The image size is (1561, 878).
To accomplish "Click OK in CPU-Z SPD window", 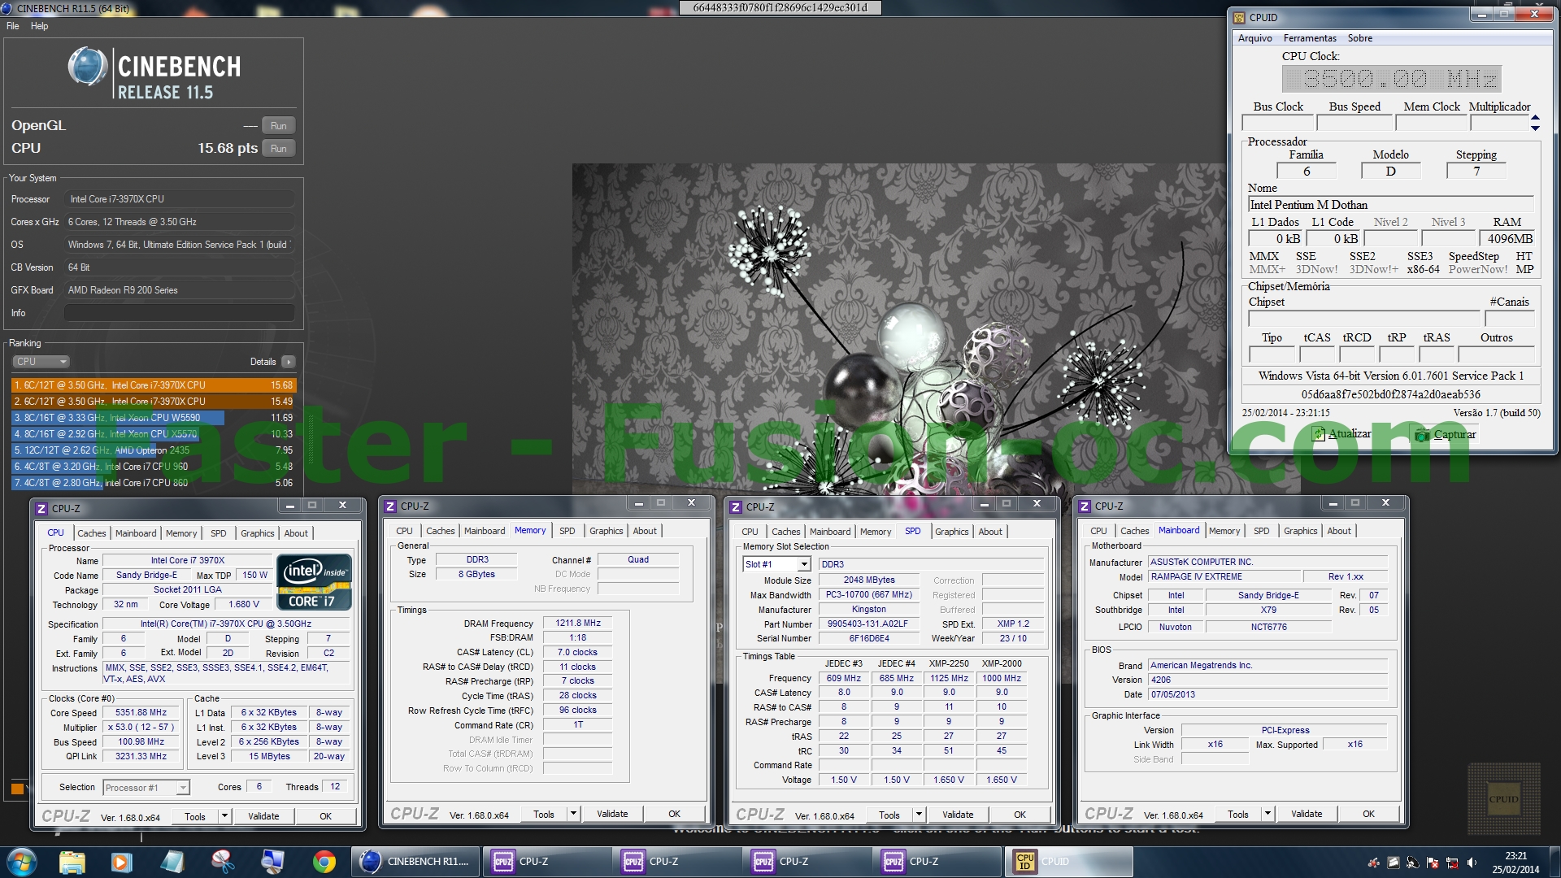I will click(x=1020, y=815).
